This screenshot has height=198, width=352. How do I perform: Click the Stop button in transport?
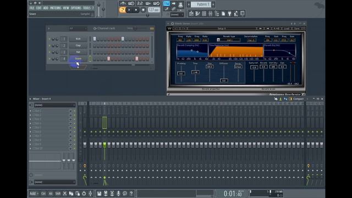point(136,10)
